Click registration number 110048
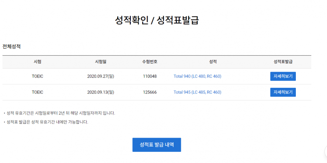Viewport: 327px width, 163px height. (x=150, y=76)
